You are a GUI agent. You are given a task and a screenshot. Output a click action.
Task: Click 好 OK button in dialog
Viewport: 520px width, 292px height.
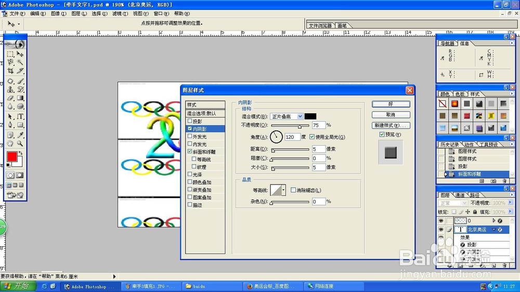click(391, 104)
